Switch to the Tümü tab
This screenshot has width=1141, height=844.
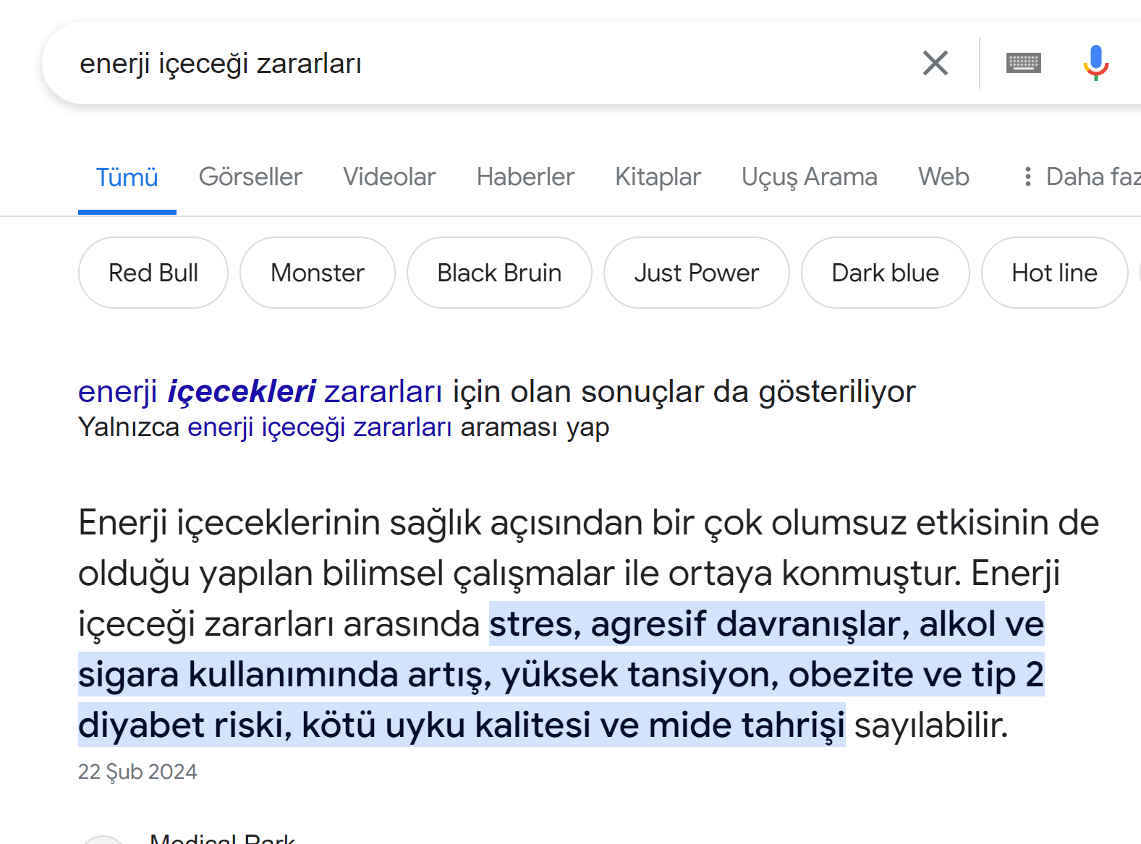tap(127, 176)
